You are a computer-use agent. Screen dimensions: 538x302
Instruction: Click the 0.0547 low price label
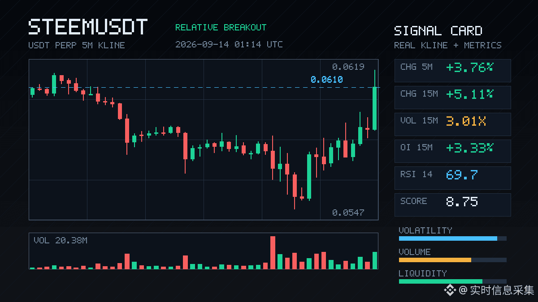[348, 213]
